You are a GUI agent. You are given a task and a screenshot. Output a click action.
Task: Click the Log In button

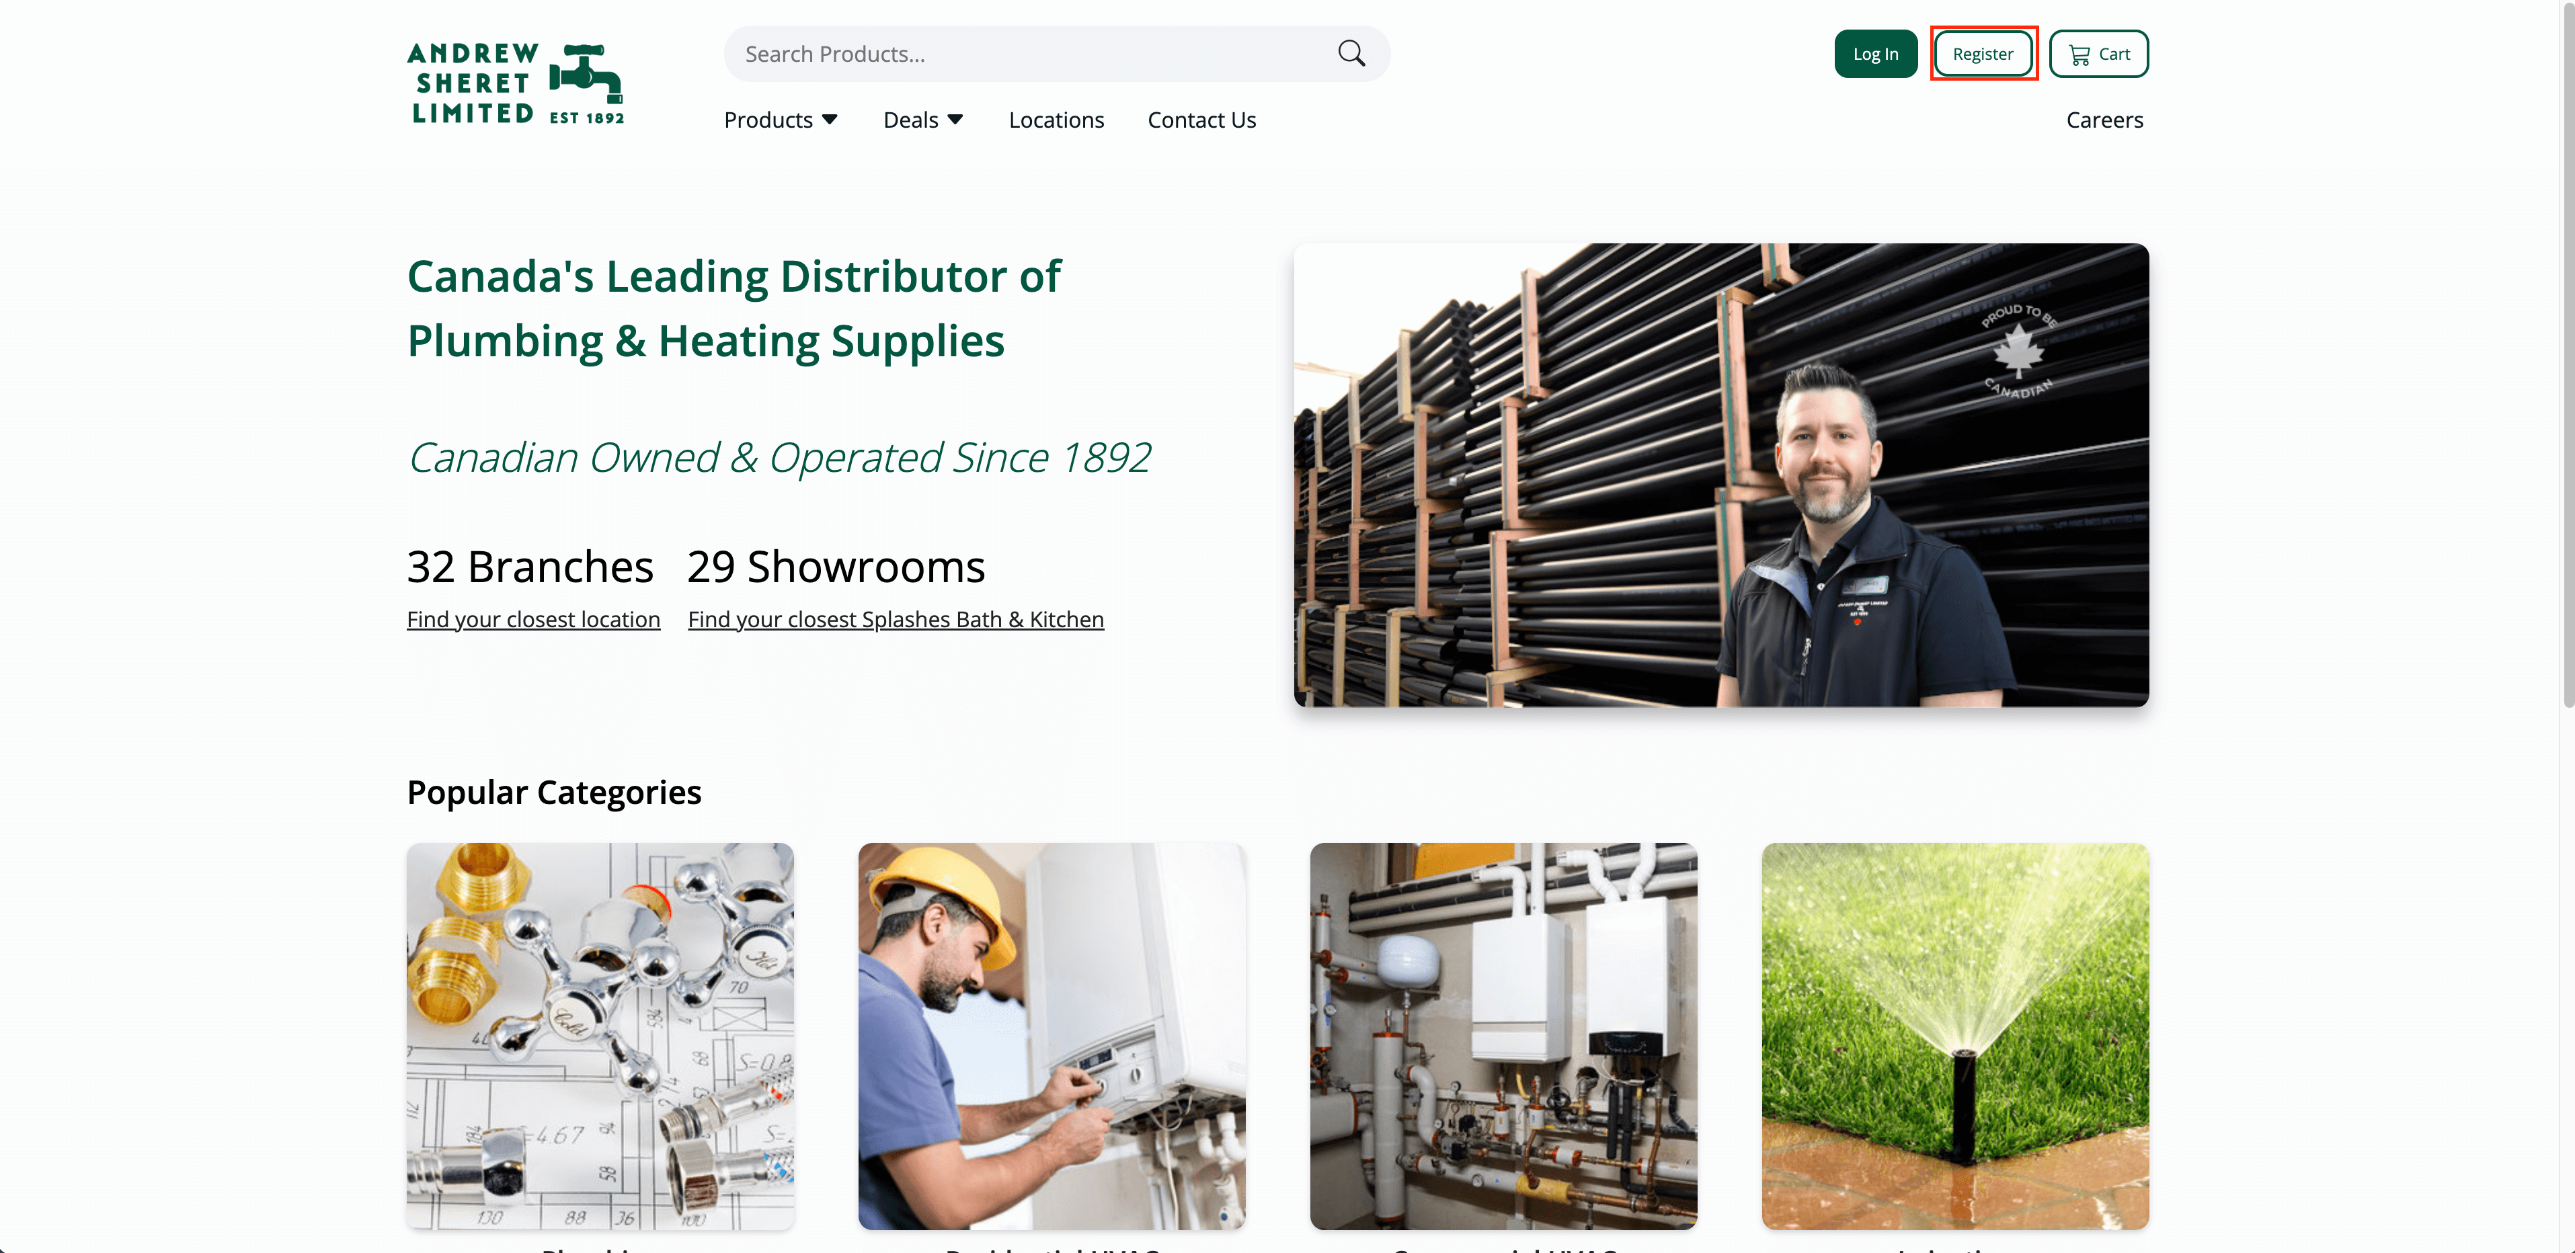click(x=1875, y=54)
